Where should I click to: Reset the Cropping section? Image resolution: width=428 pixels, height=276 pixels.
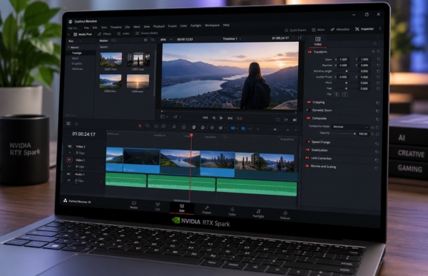point(378,103)
